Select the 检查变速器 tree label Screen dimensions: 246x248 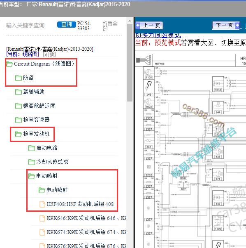click(x=37, y=120)
